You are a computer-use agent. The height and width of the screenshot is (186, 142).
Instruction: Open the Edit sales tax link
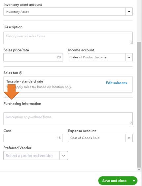117,83
